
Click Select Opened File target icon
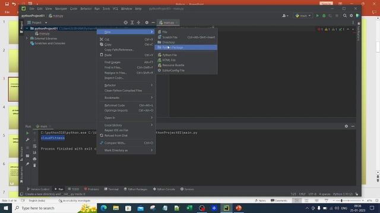coord(125,22)
